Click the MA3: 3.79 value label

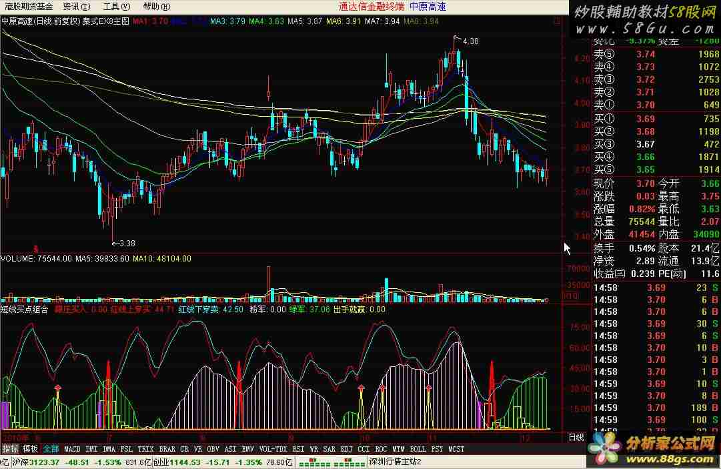point(227,21)
